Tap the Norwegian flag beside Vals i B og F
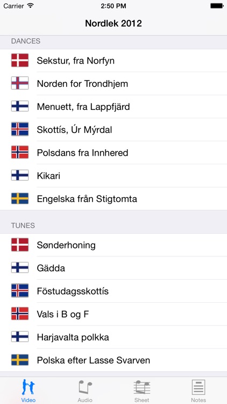227x404 pixels. coord(20,314)
